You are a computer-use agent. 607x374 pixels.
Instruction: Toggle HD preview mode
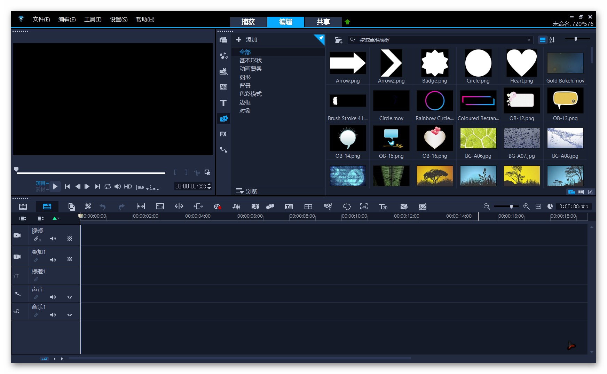[x=128, y=187]
